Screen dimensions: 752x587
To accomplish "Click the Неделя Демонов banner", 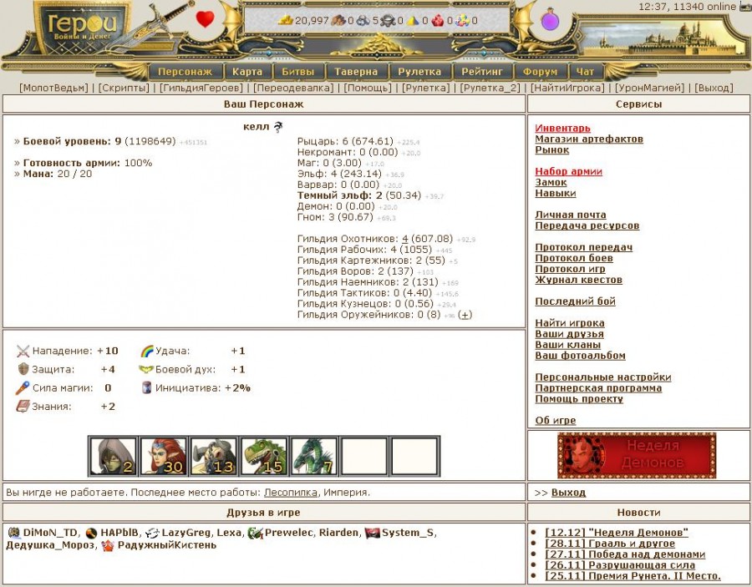I will click(x=638, y=455).
